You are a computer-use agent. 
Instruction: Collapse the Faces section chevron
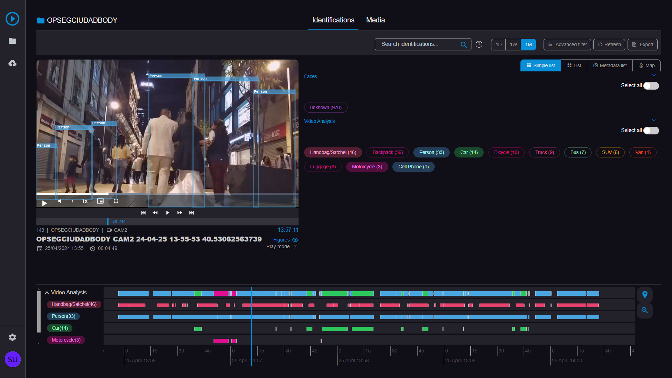(x=654, y=76)
